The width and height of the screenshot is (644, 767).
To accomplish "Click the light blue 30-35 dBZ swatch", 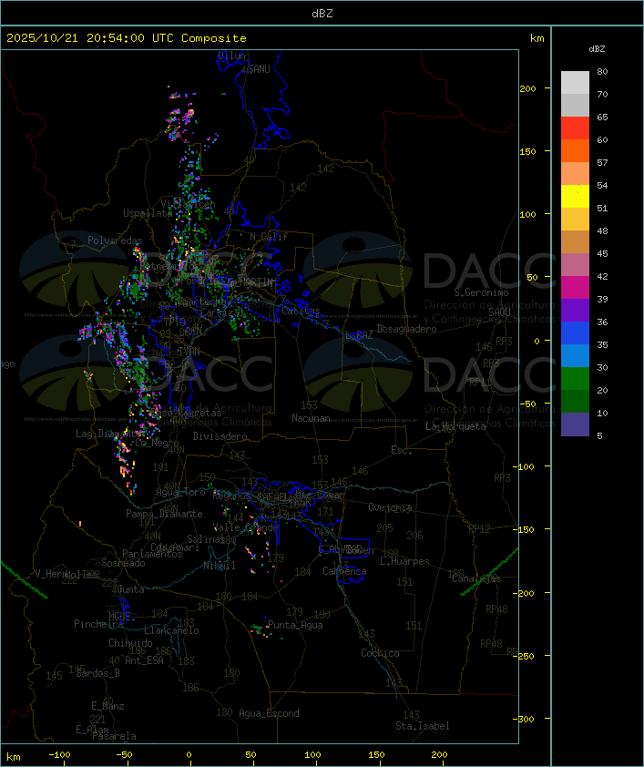I will [x=575, y=356].
